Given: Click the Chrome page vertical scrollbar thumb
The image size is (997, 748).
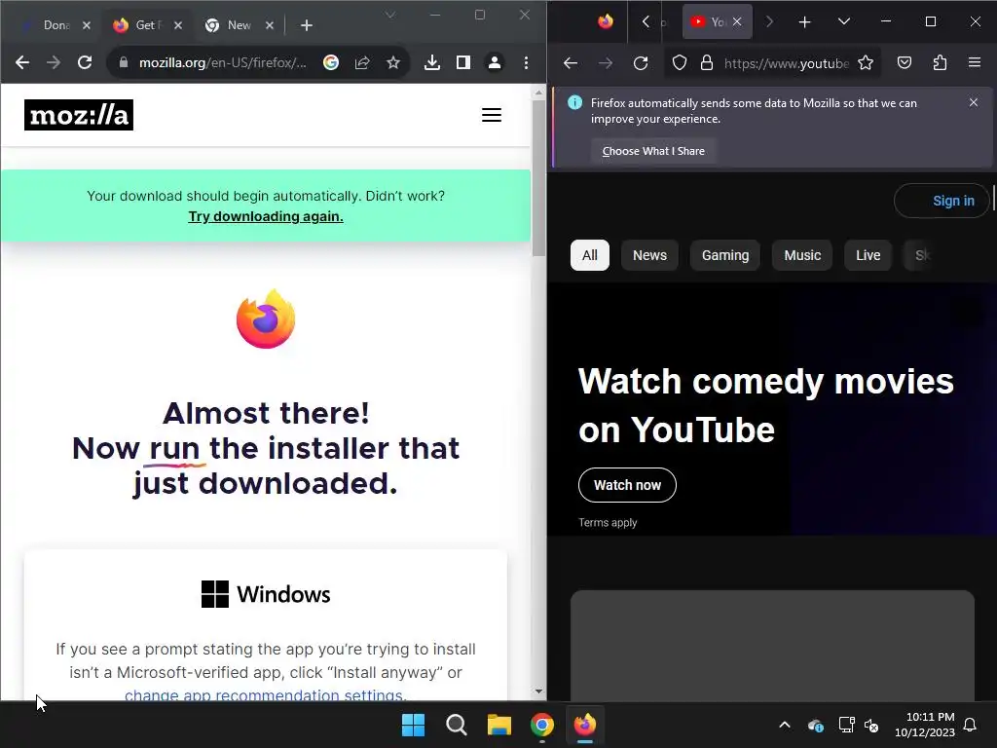Looking at the screenshot, I should (x=538, y=178).
